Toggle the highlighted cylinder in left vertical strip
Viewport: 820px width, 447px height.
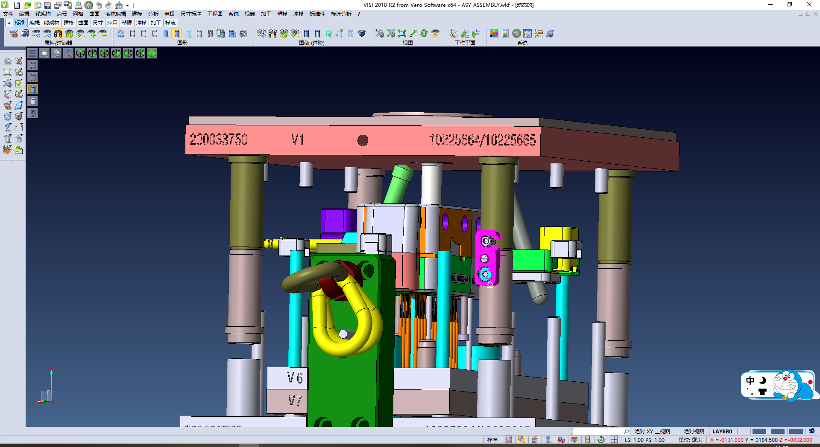[33, 89]
